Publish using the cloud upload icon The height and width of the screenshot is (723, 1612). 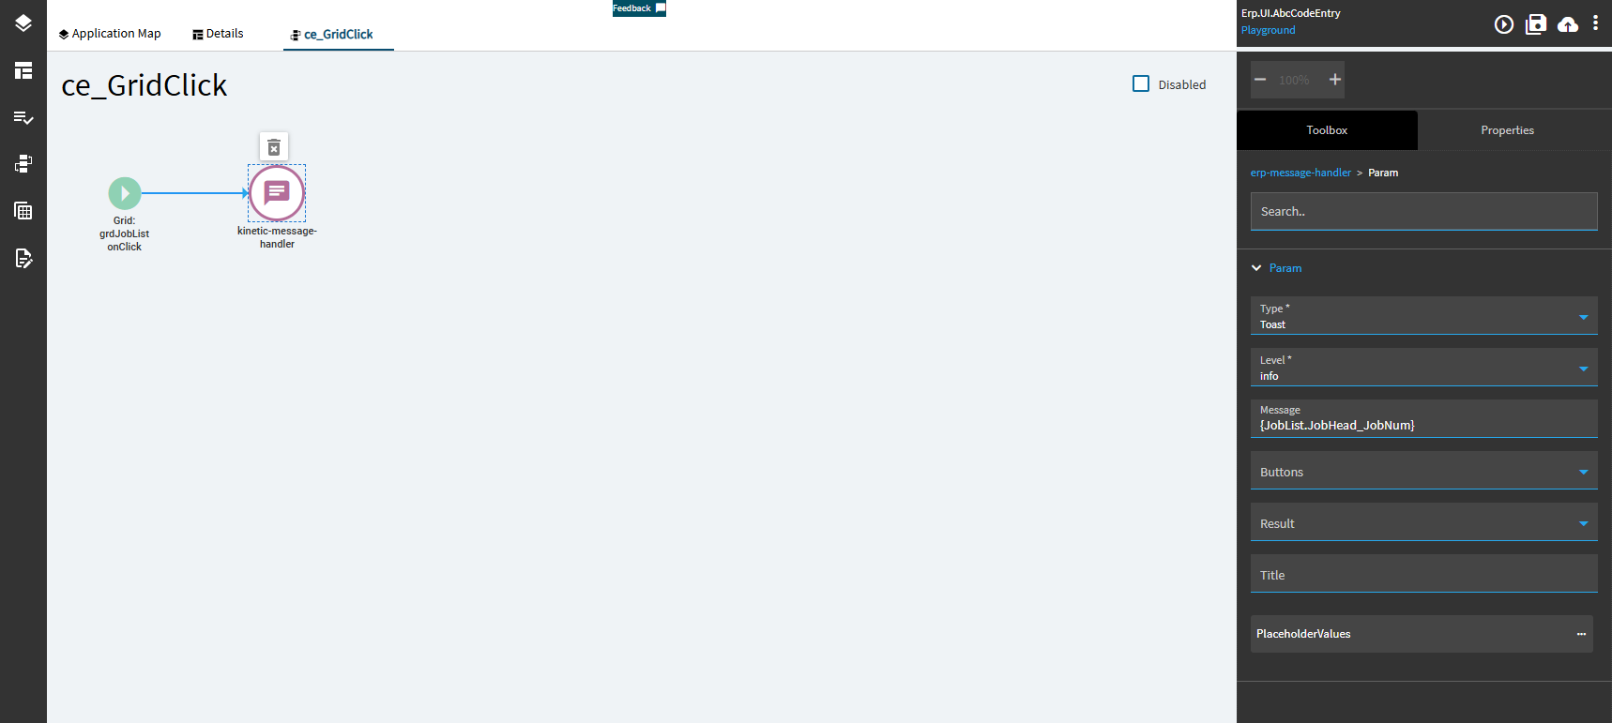[1568, 24]
